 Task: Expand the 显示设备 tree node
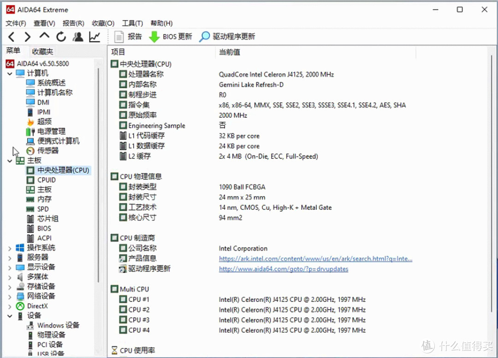click(x=10, y=267)
